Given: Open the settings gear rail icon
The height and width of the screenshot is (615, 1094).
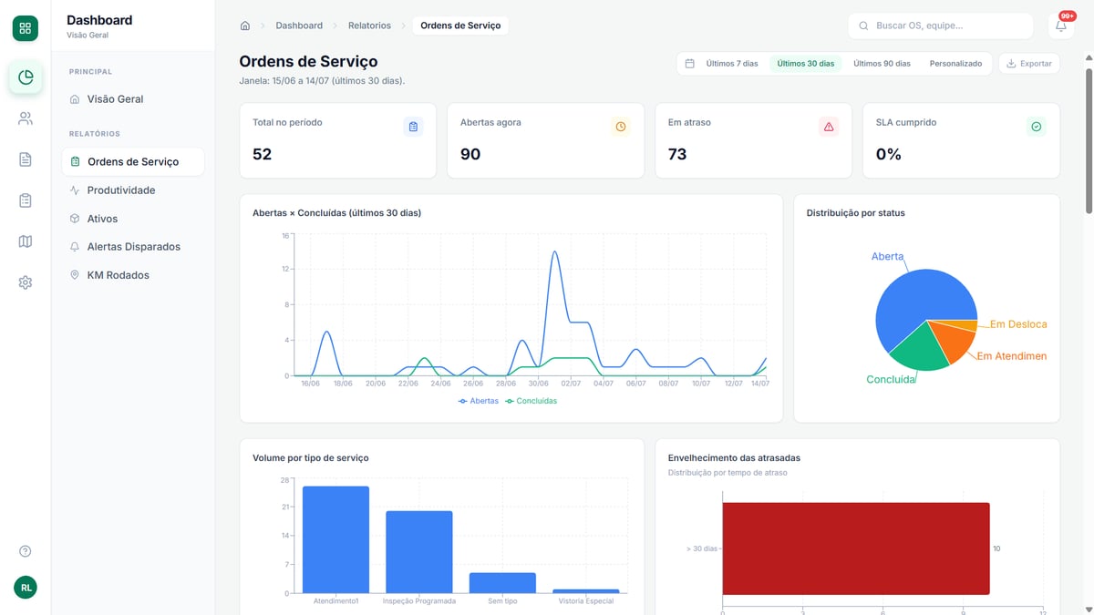Looking at the screenshot, I should 26,282.
